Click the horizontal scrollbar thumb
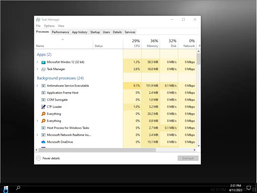The image size is (257, 193). pyautogui.click(x=97, y=150)
